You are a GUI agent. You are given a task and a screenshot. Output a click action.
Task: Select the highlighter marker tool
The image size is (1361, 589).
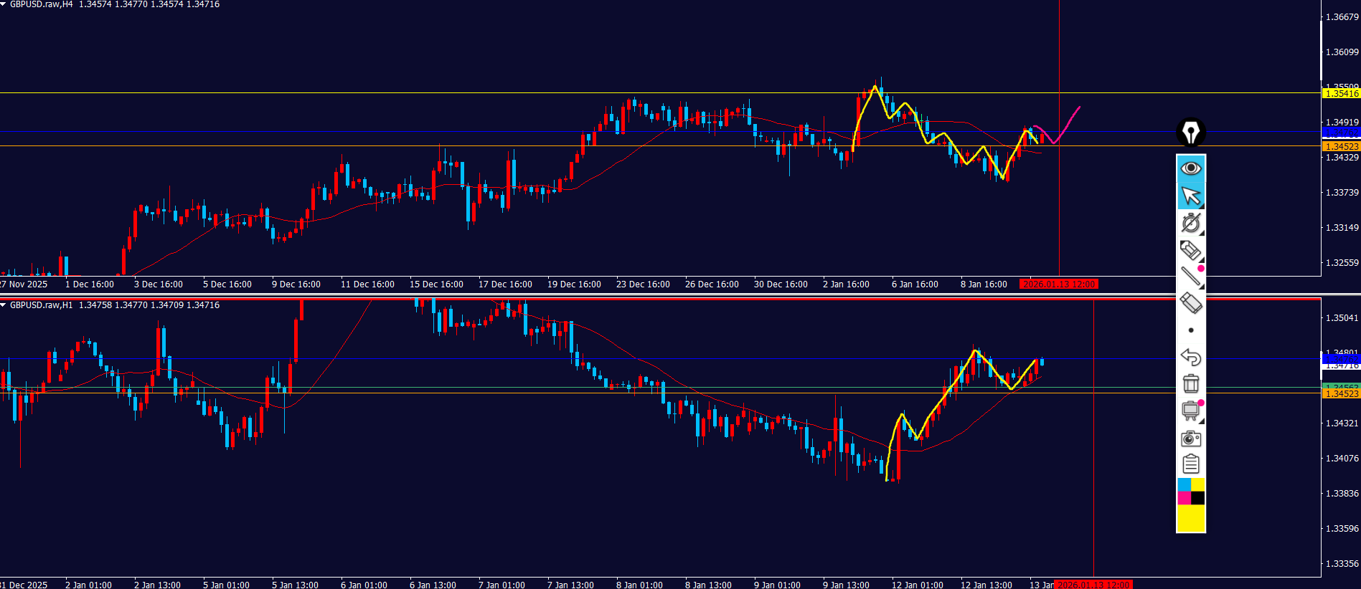[x=1191, y=250]
